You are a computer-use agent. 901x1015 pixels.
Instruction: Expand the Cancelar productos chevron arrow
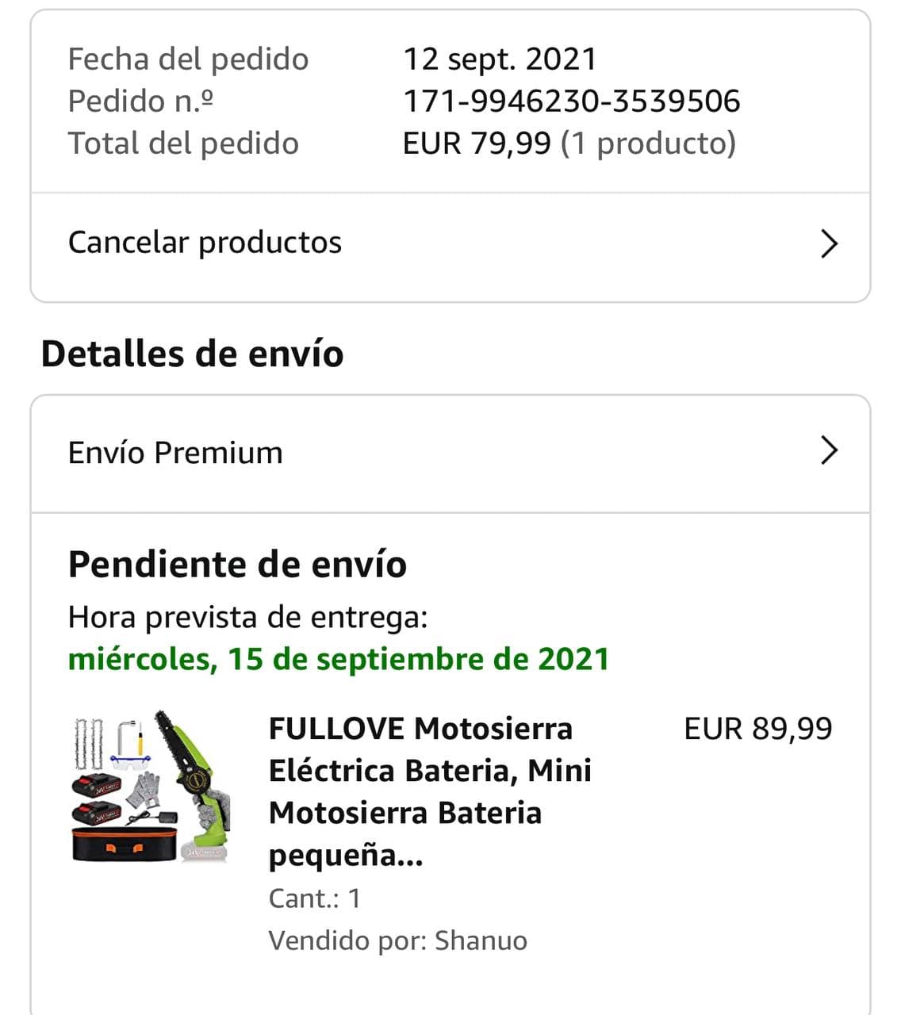click(829, 243)
